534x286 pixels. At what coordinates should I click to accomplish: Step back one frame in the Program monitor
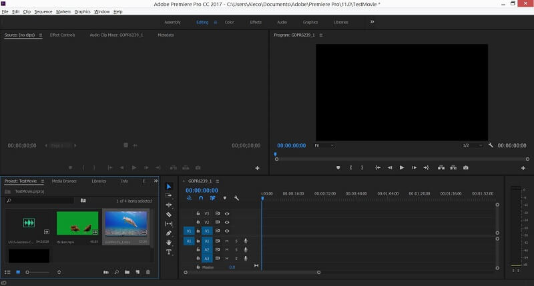[x=390, y=167]
